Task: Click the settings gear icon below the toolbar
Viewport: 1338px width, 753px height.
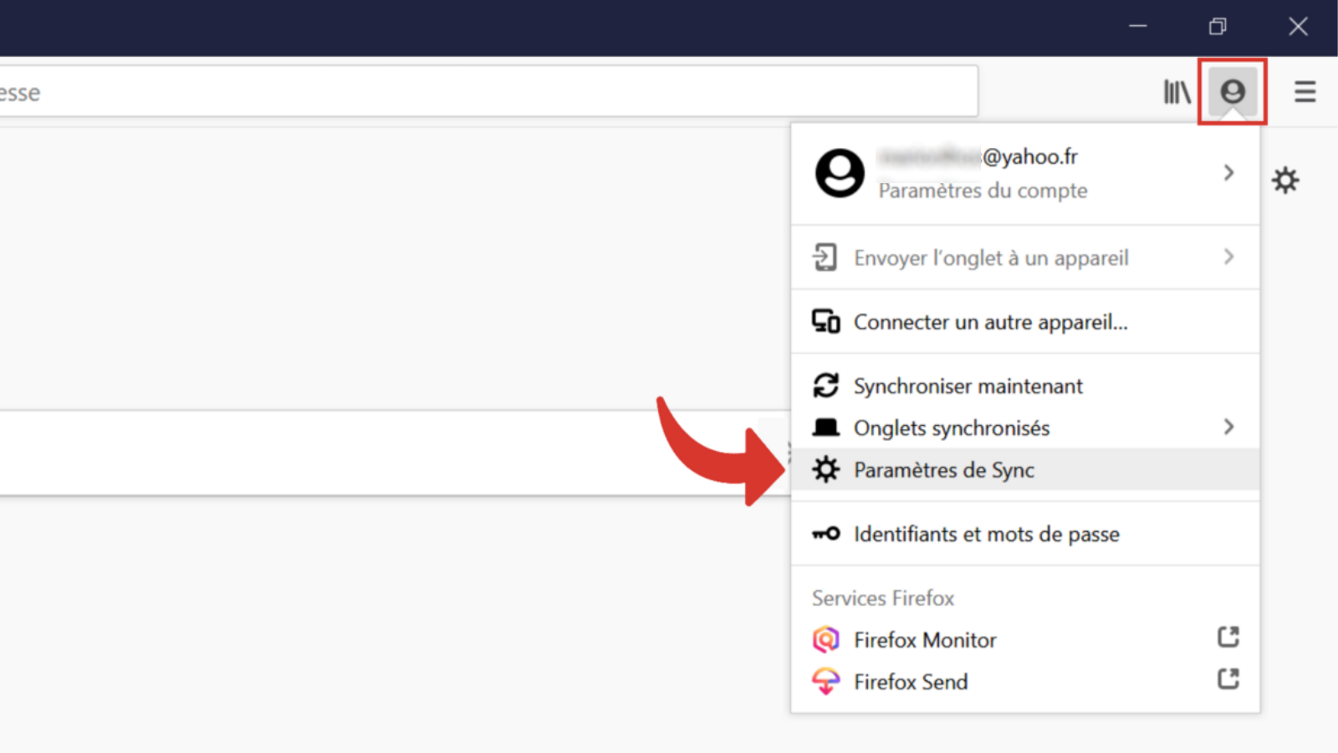Action: coord(1285,180)
